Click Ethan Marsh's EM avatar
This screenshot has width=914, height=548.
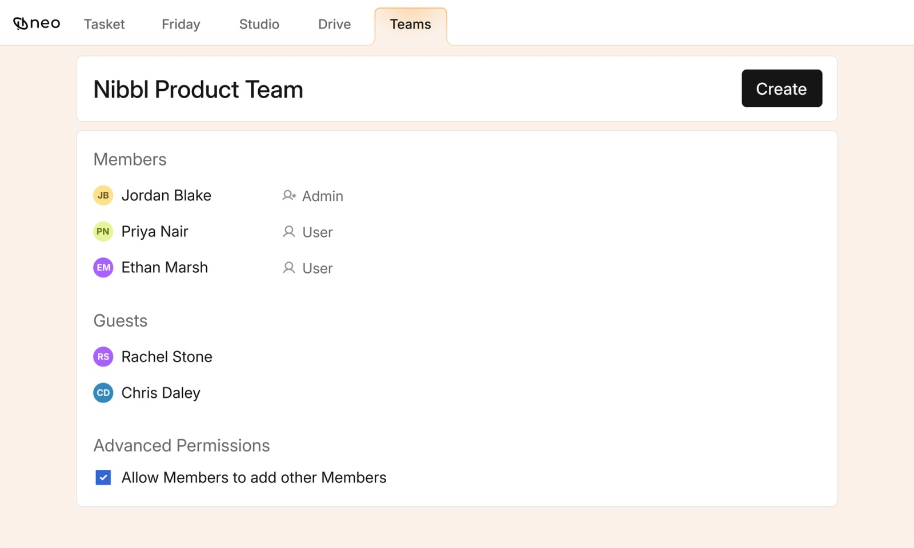coord(103,267)
